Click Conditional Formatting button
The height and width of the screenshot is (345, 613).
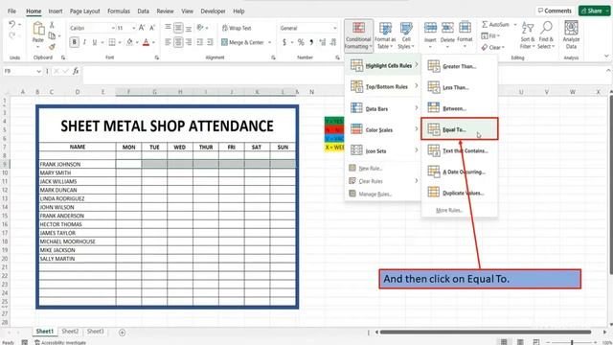[x=358, y=35]
